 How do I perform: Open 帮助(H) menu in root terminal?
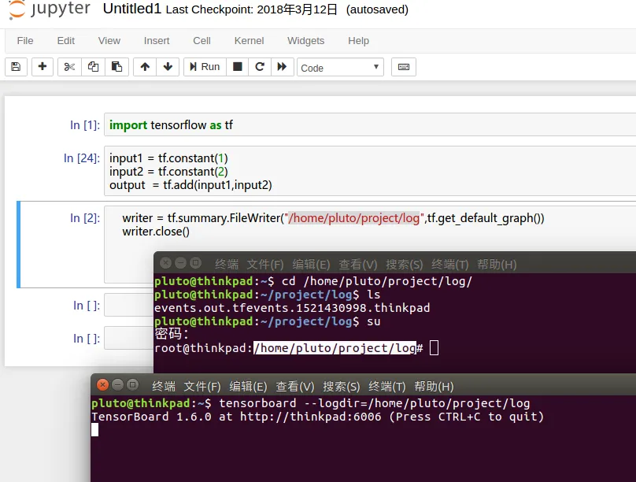click(497, 265)
